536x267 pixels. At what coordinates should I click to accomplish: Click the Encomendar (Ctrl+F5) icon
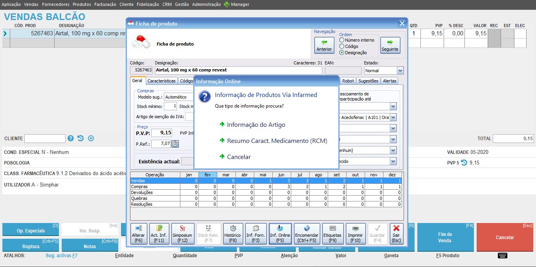tap(307, 234)
